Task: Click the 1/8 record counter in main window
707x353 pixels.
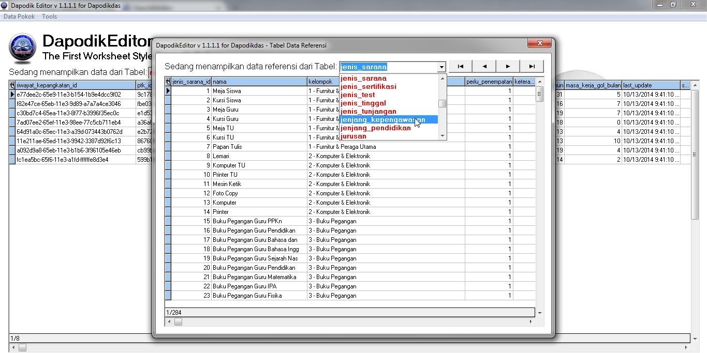Action: point(349,339)
